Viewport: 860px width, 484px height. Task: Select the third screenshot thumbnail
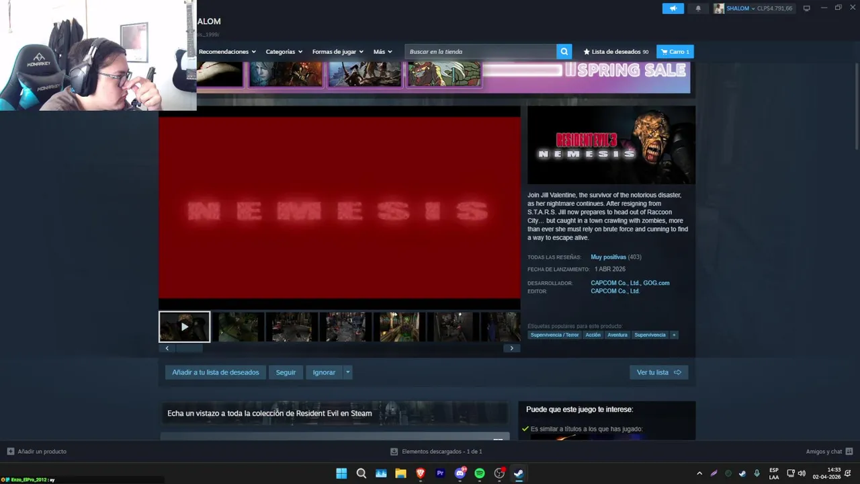click(292, 327)
